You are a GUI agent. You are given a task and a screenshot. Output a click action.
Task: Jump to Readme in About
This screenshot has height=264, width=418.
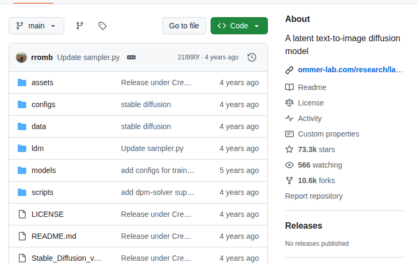pos(312,87)
